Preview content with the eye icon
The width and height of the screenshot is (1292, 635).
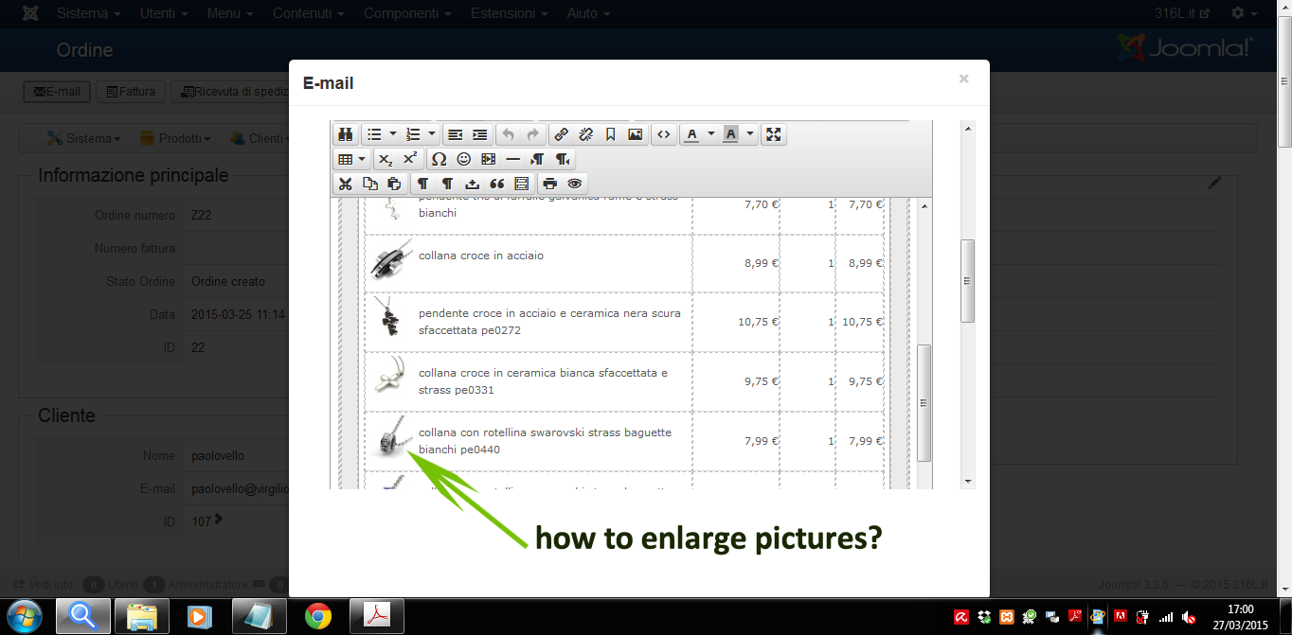tap(574, 184)
